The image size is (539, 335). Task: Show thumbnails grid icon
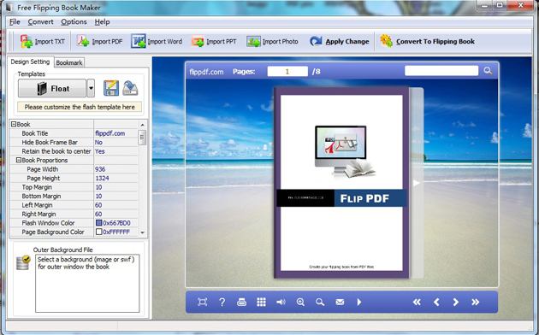(261, 302)
